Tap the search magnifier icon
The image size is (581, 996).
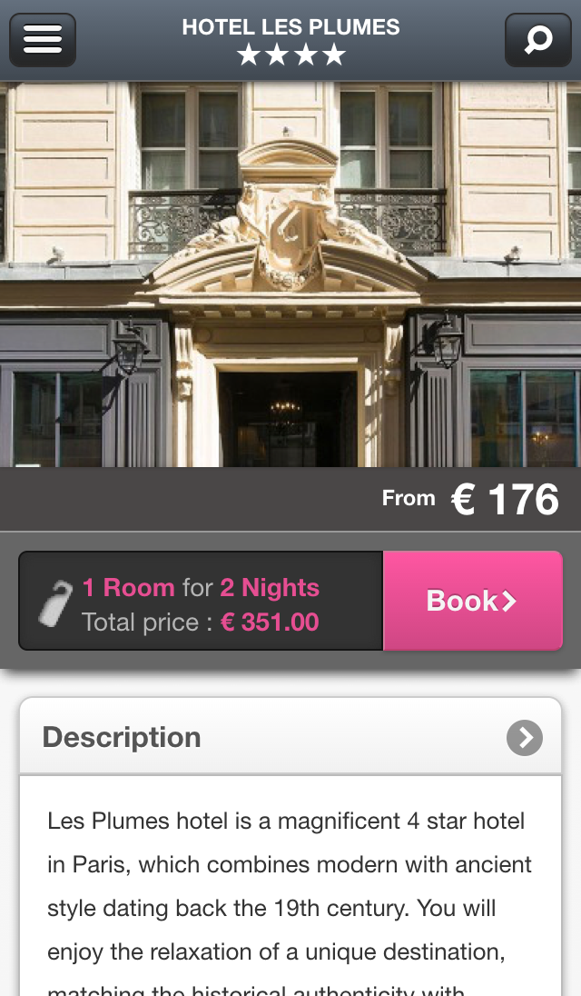pyautogui.click(x=537, y=40)
